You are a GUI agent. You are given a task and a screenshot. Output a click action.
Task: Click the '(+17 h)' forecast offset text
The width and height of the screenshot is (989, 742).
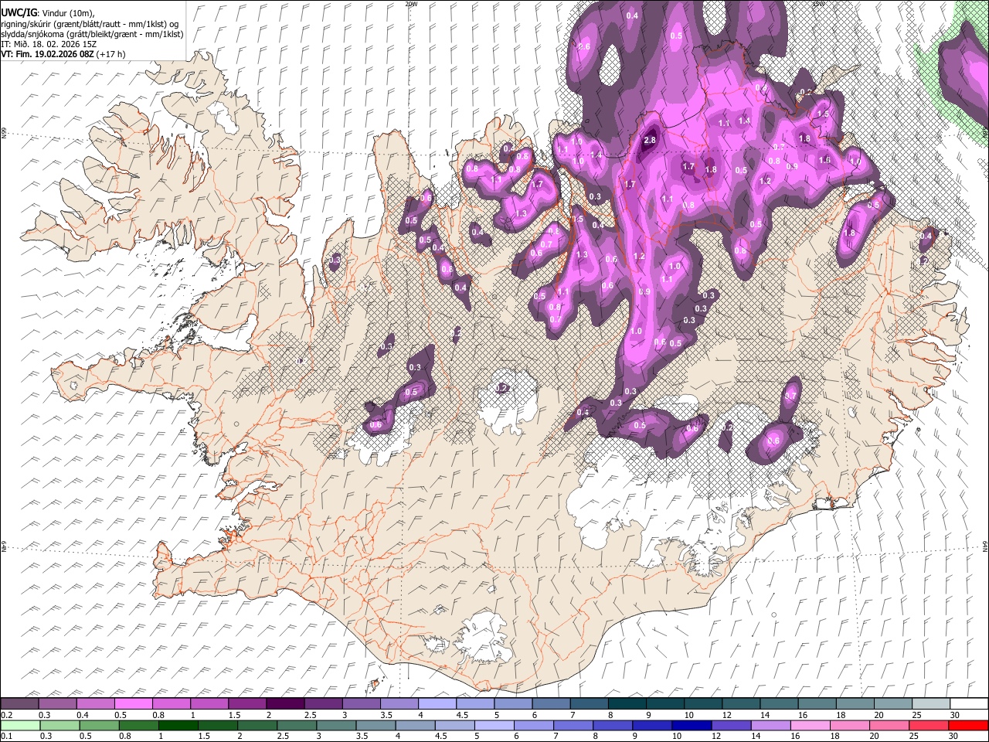coord(111,54)
